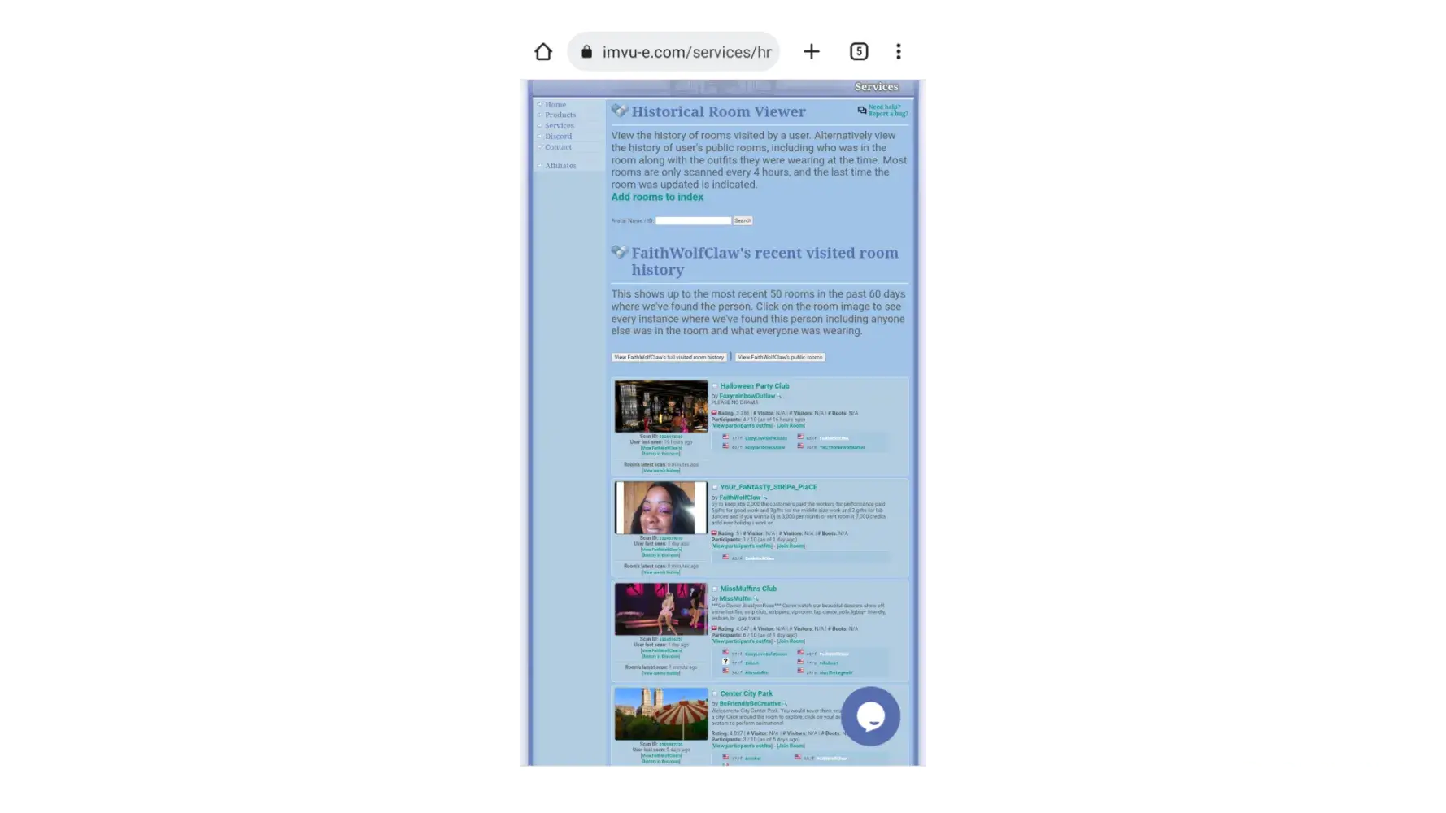
Task: Open the MissMuffins Club title link
Action: [748, 589]
